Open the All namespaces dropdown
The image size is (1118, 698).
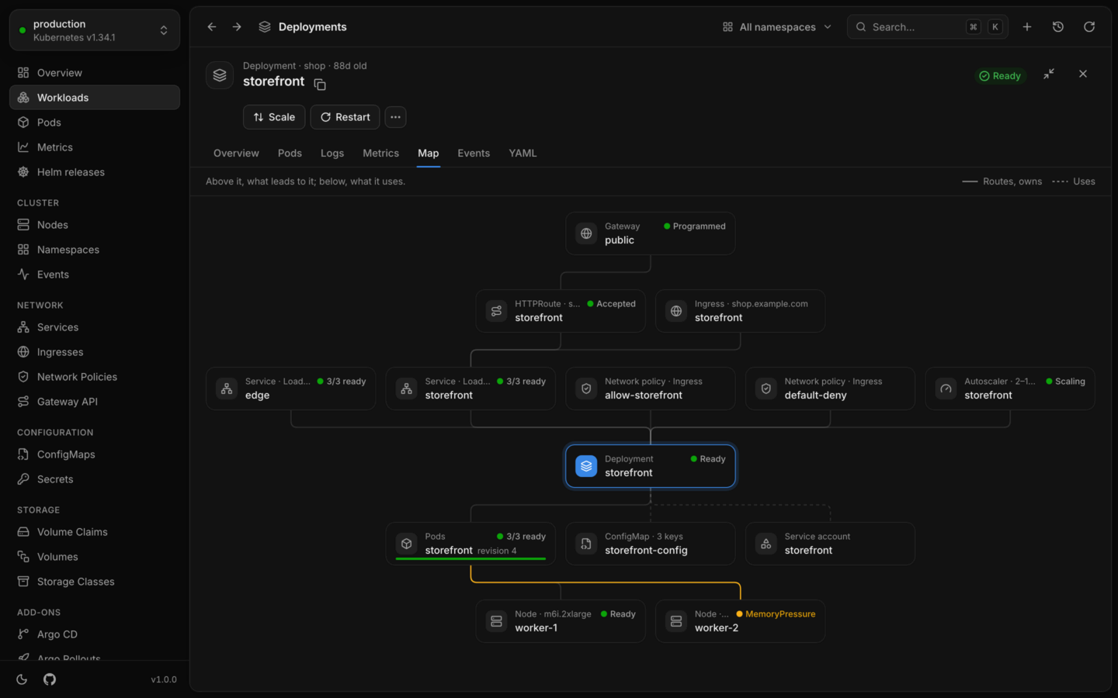[777, 27]
